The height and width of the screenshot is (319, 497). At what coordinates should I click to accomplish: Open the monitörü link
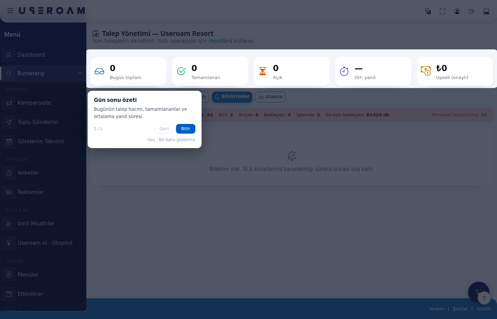point(221,41)
